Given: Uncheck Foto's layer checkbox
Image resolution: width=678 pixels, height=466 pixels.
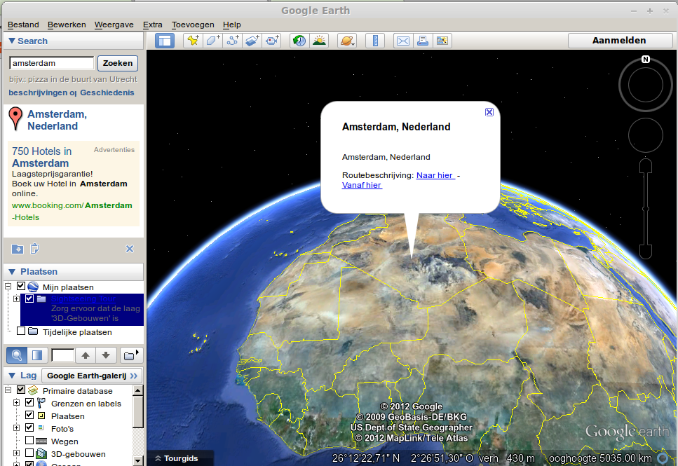Looking at the screenshot, I should tap(29, 427).
